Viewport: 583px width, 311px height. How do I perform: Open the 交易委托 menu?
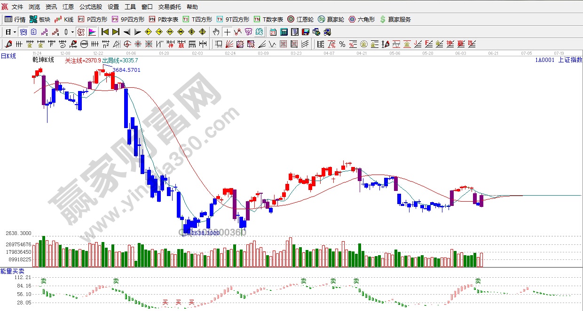coord(170,7)
